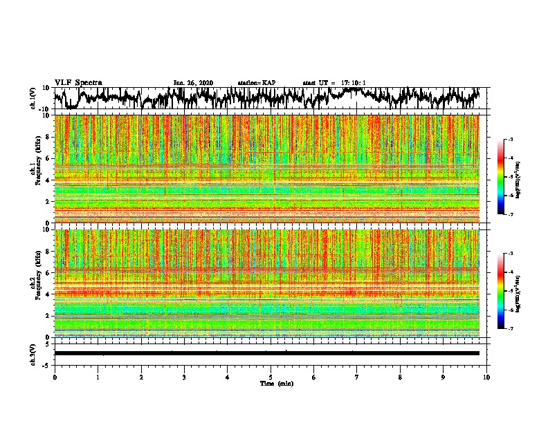Click the ch.2 spectrogram panel

point(267,283)
